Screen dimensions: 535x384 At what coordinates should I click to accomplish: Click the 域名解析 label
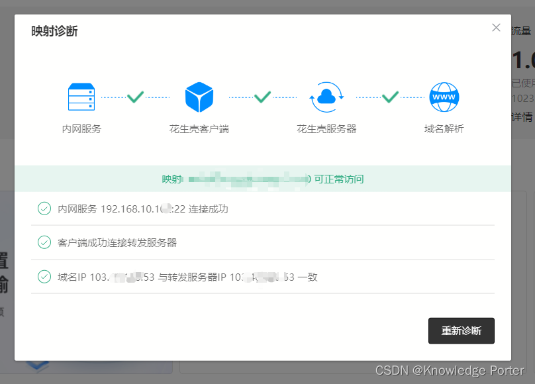point(444,129)
